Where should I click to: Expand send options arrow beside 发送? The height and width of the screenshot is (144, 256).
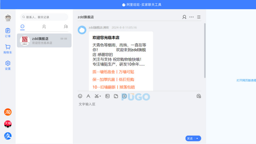[x=197, y=139]
